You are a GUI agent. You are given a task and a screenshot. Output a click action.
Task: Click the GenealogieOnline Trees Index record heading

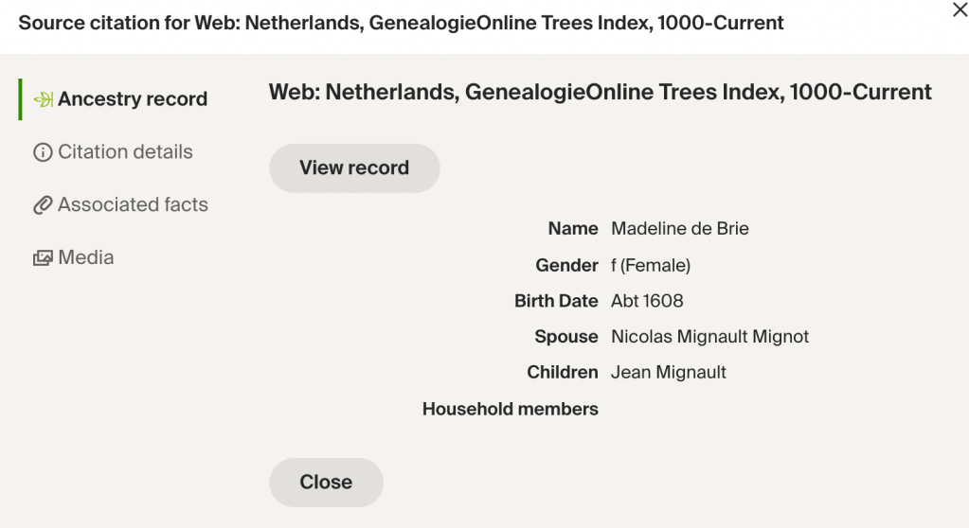600,92
